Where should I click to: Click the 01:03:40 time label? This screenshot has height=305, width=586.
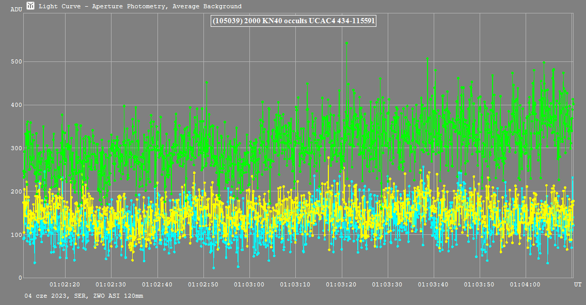point(433,284)
